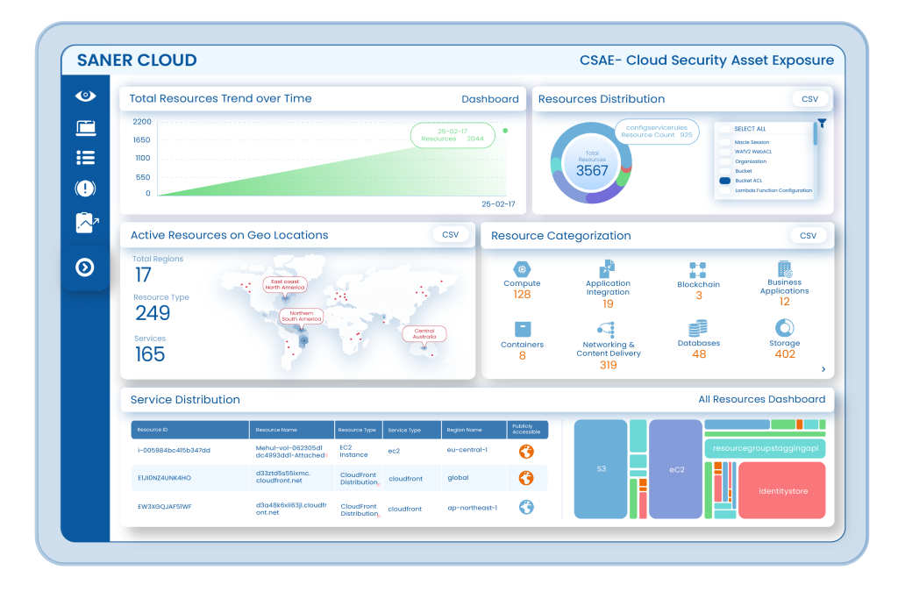Image resolution: width=898 pixels, height=599 pixels.
Task: Click the Total Regions value 17
Action: tap(143, 275)
